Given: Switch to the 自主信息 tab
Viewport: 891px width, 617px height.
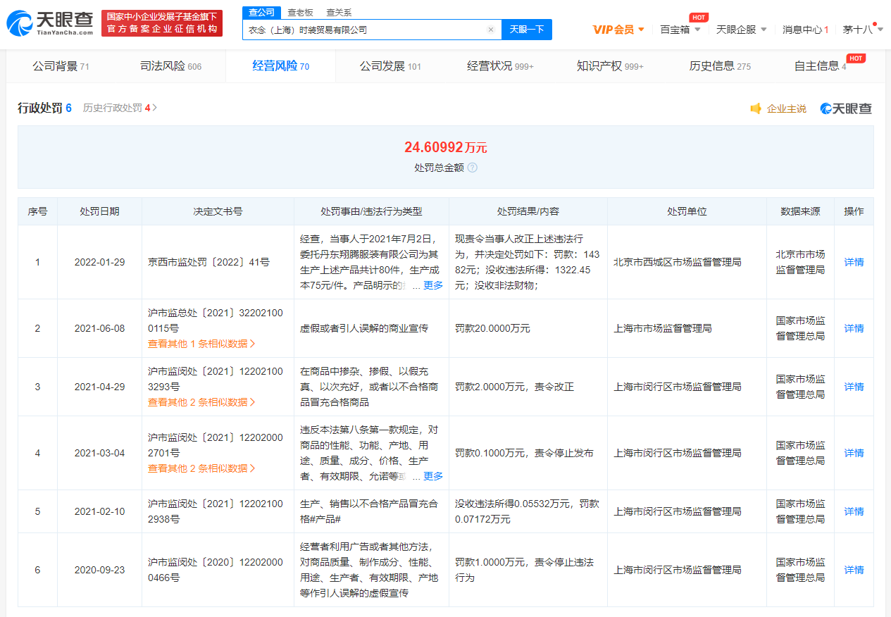Looking at the screenshot, I should click(x=820, y=66).
